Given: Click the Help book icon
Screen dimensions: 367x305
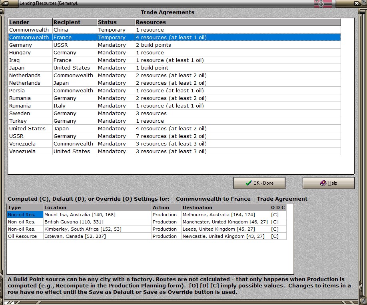Looking at the screenshot, I should click(x=323, y=183).
